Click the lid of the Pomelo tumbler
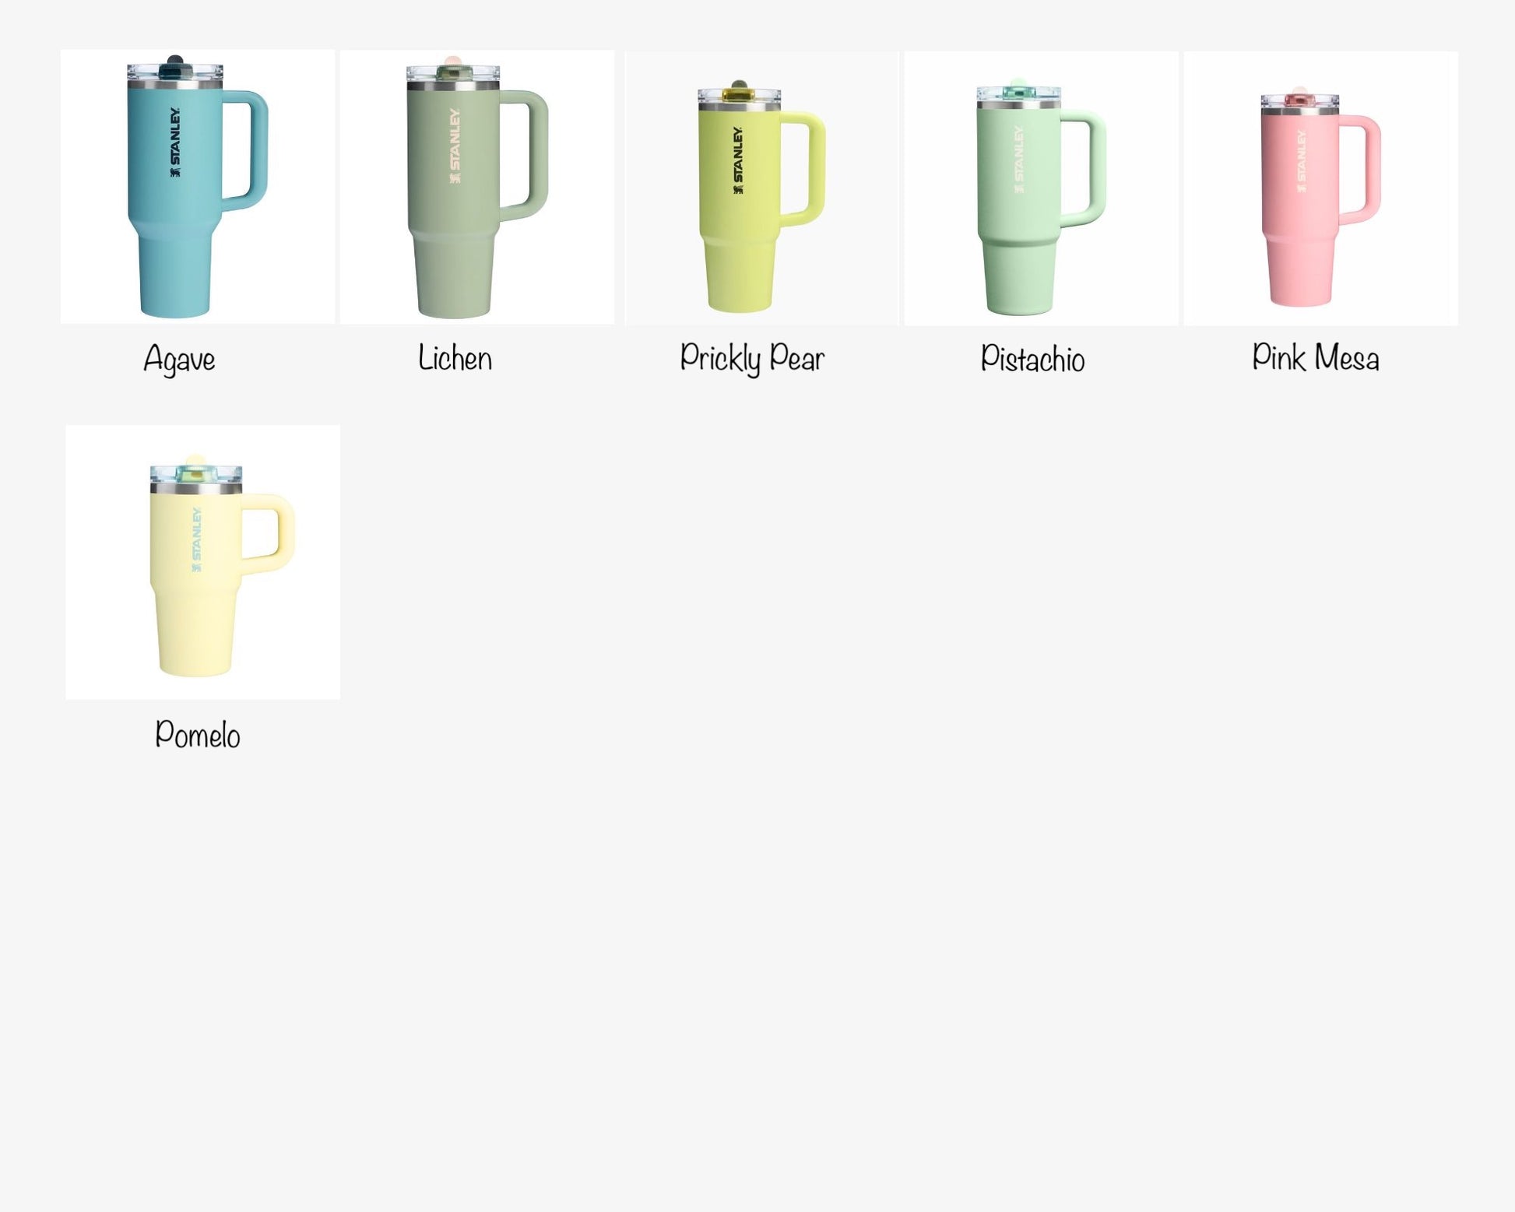Image resolution: width=1515 pixels, height=1212 pixels. pos(196,474)
